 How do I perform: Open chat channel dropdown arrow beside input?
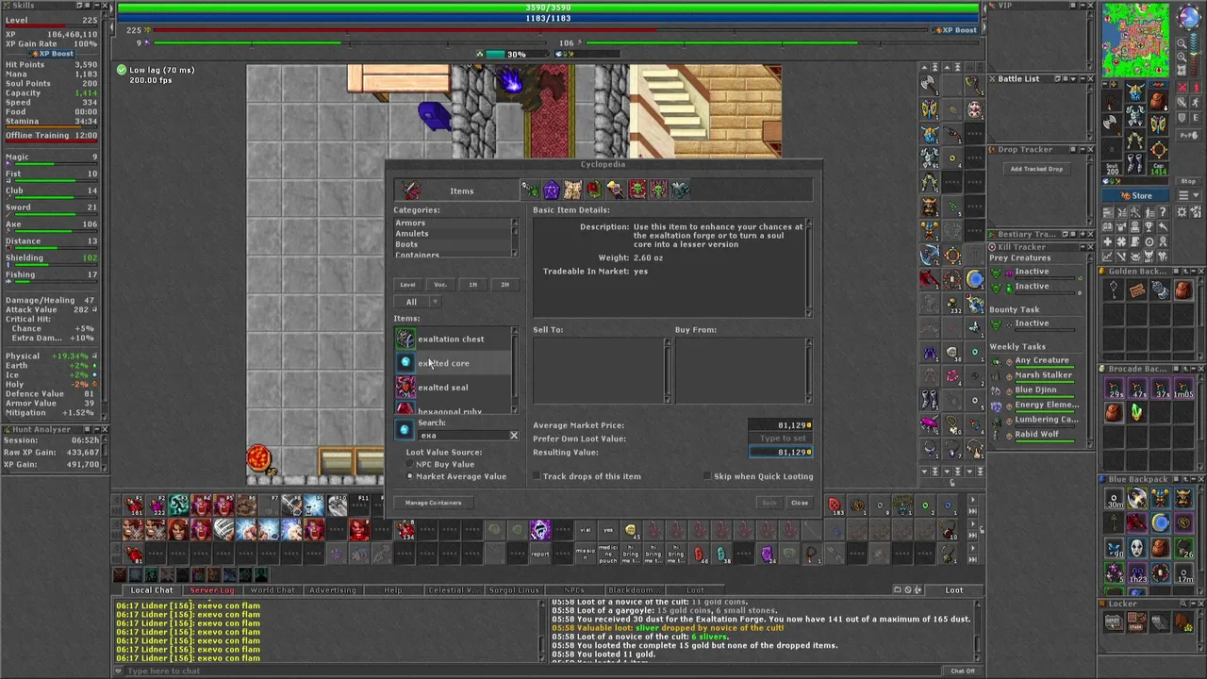119,671
